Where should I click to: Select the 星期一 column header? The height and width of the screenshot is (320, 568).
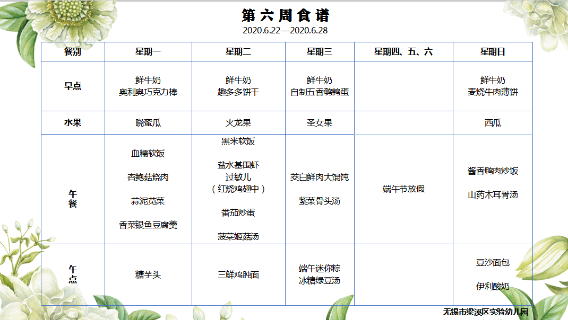[148, 52]
